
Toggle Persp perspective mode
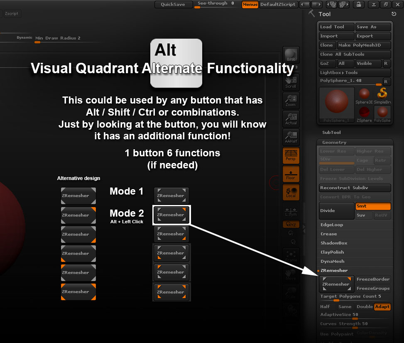pos(291,155)
